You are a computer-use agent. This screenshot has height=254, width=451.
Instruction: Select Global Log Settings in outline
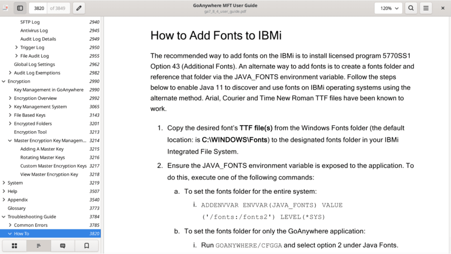(x=34, y=64)
